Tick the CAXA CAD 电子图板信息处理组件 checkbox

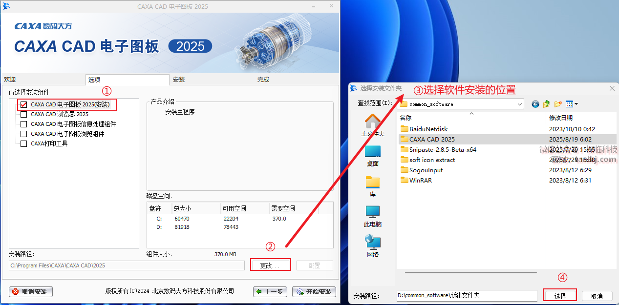point(23,124)
